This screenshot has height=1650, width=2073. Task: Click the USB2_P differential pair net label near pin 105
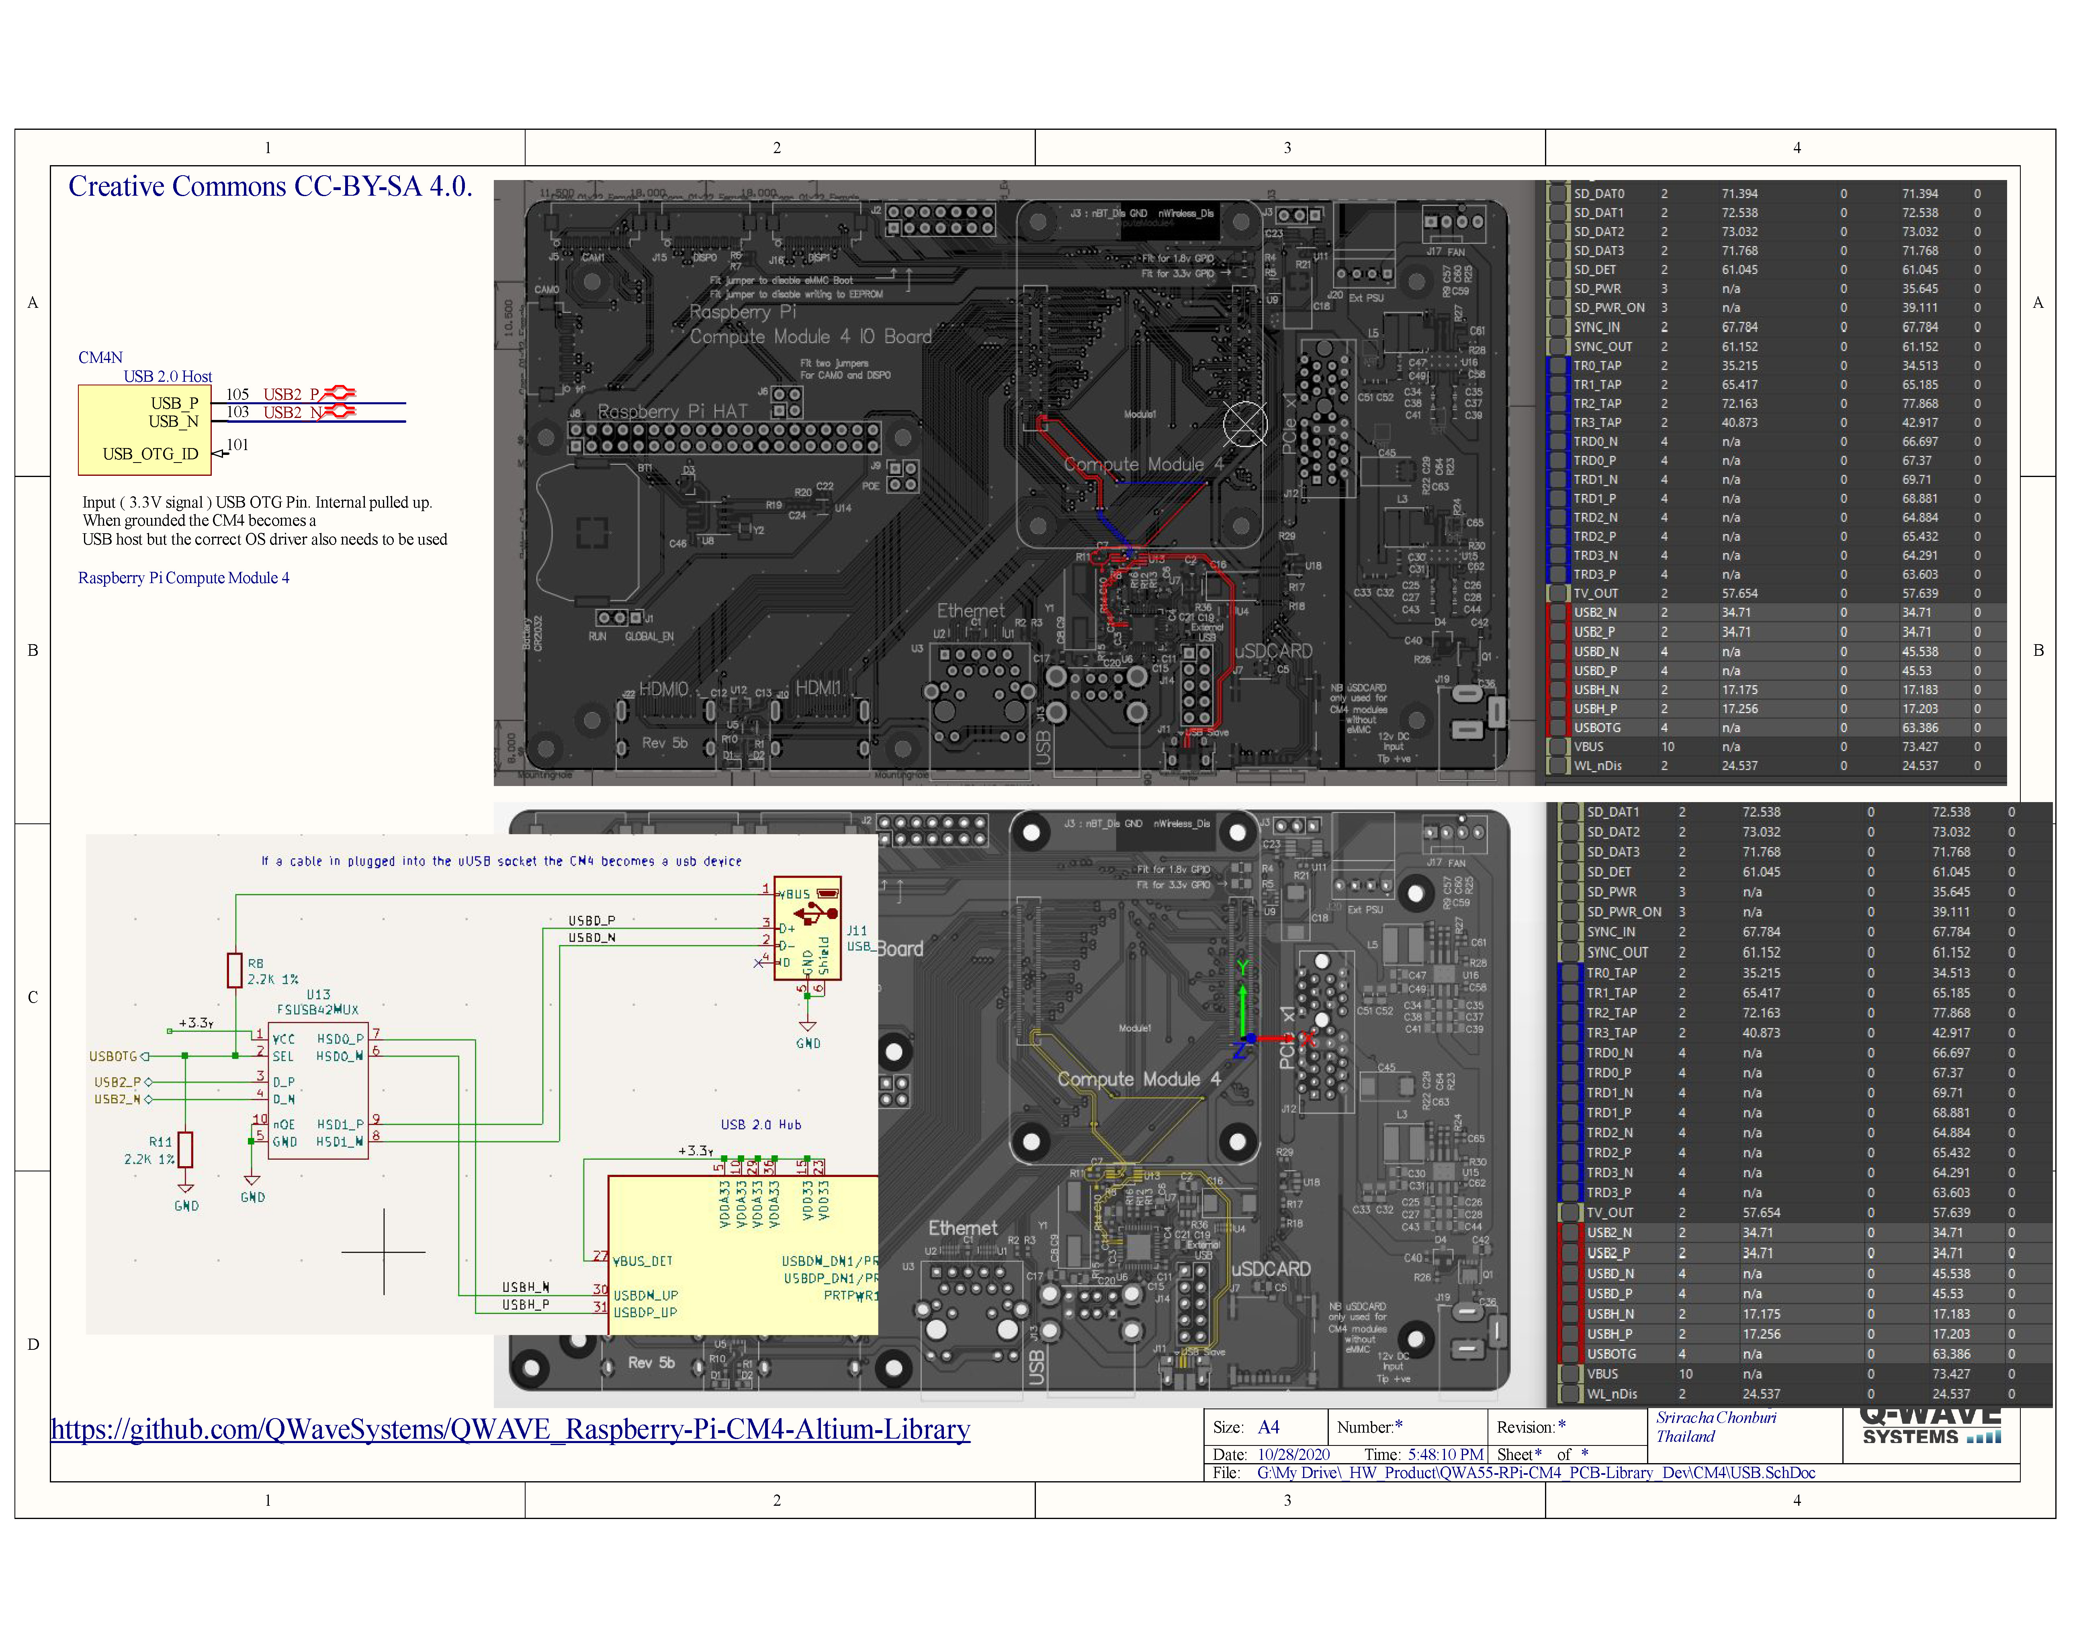coord(291,394)
